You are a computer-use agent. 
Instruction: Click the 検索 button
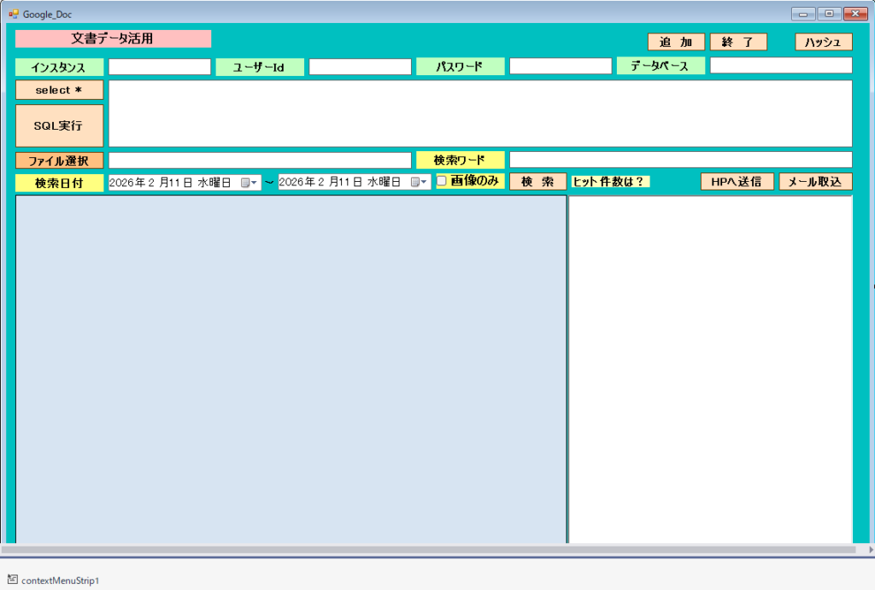[537, 182]
